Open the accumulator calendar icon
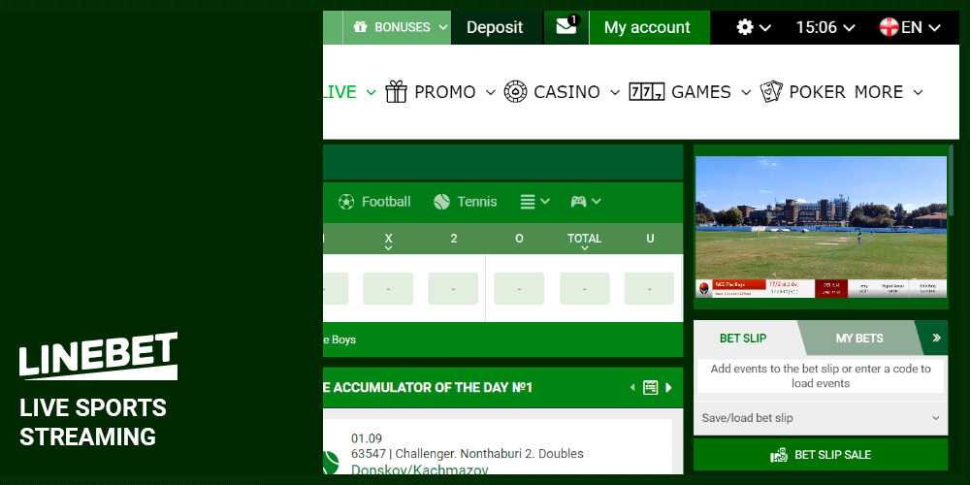Image resolution: width=970 pixels, height=485 pixels. click(650, 388)
